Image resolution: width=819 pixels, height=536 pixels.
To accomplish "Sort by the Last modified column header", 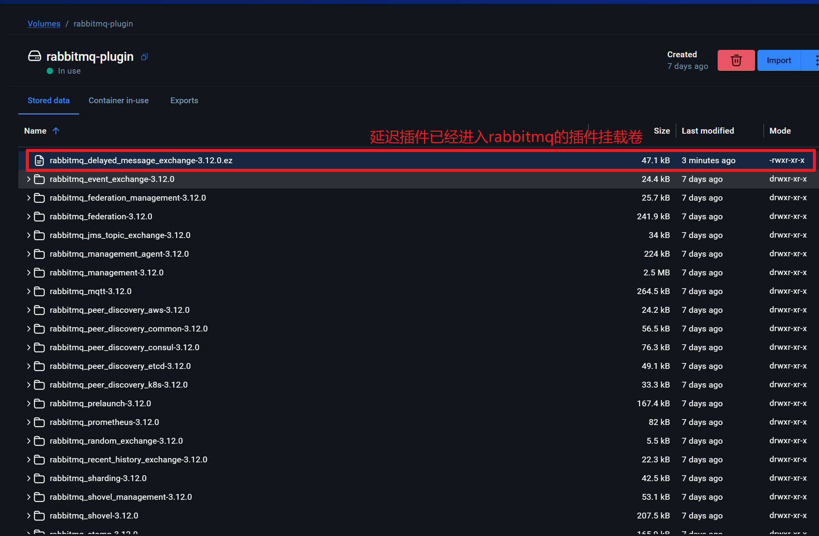I will pos(708,131).
